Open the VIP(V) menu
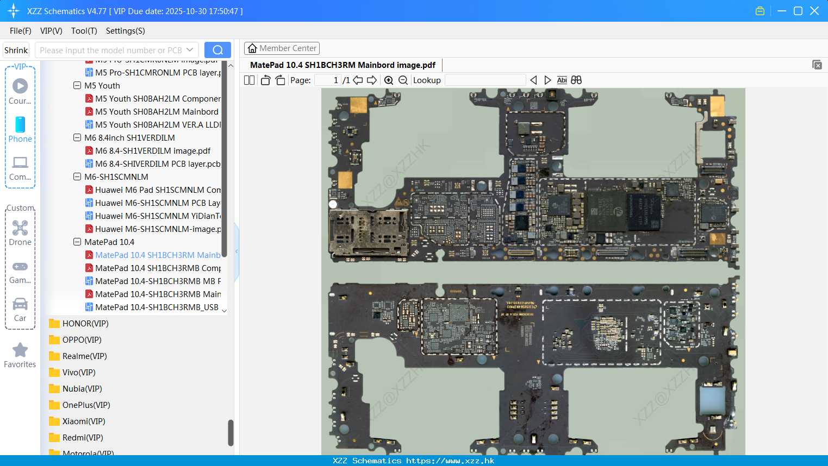This screenshot has width=828, height=466. click(x=51, y=31)
